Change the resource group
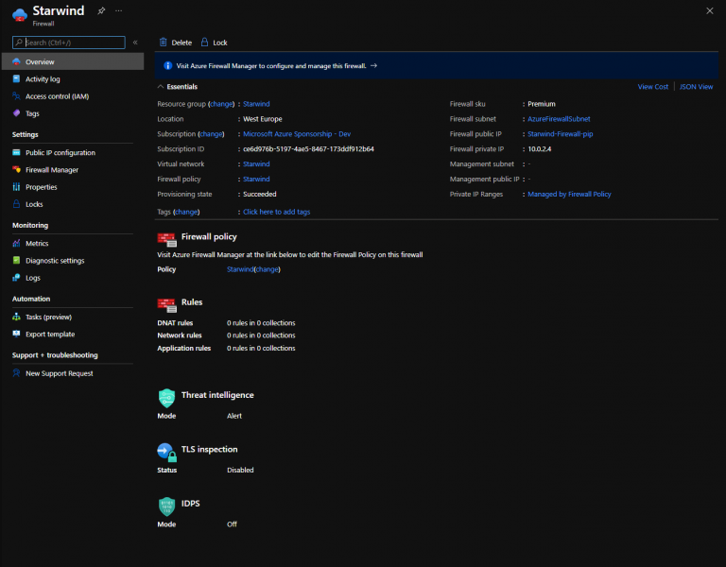The image size is (726, 567). pos(221,104)
